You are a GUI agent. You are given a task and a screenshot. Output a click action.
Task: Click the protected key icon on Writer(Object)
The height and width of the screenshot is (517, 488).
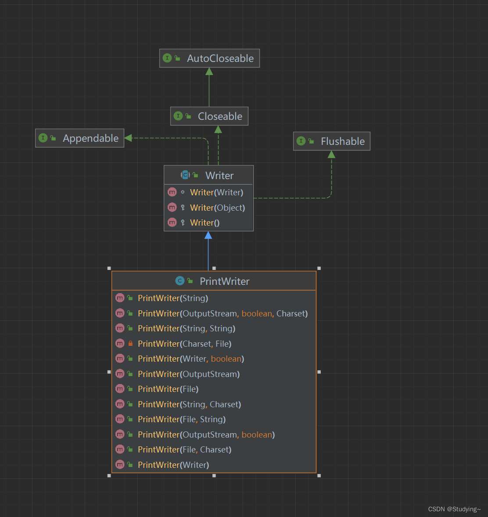[183, 208]
